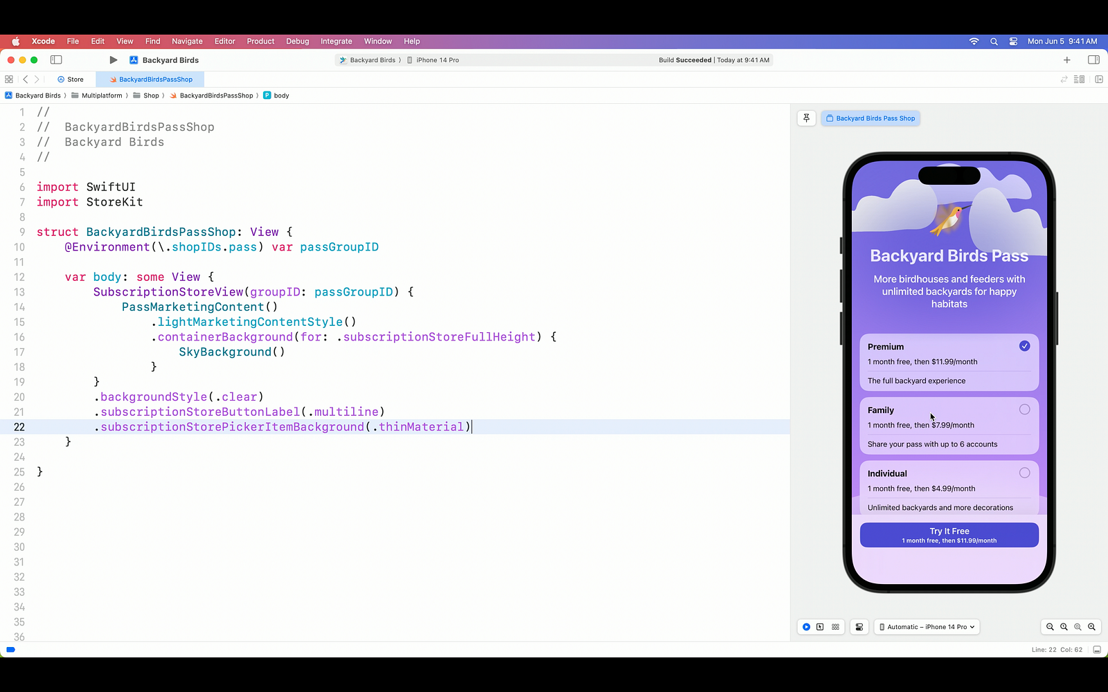The height and width of the screenshot is (692, 1108).
Task: Zoom out the preview canvas
Action: tap(1050, 627)
